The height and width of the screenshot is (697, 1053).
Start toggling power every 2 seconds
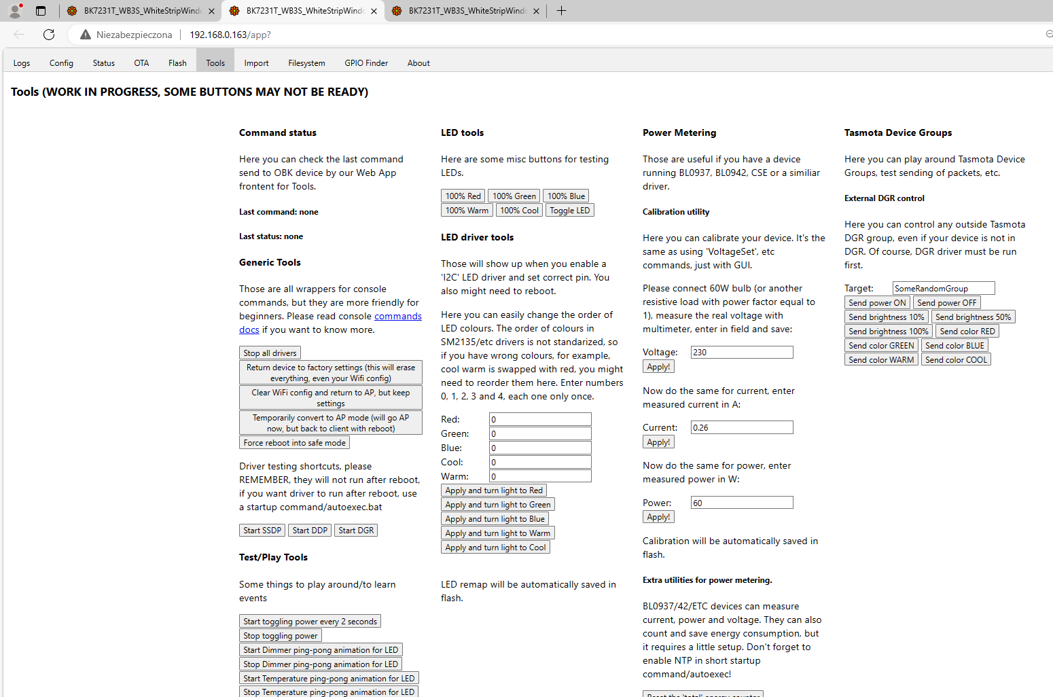point(310,622)
